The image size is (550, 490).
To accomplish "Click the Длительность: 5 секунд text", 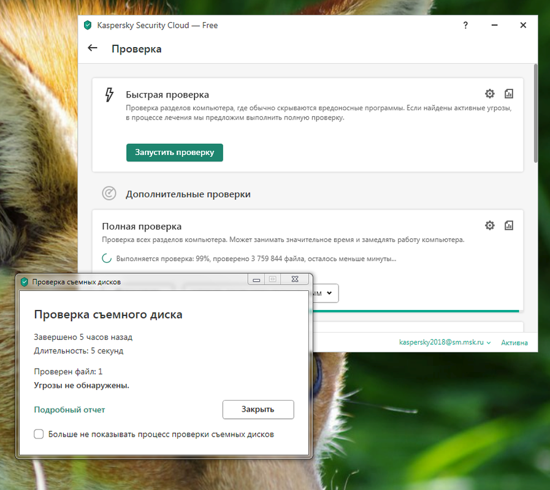I will coord(78,351).
